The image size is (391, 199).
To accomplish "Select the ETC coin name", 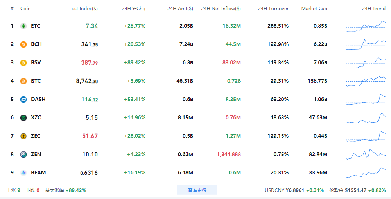I will pos(36,26).
